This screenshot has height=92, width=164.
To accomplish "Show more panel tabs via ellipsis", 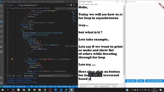I will pos(36,76).
